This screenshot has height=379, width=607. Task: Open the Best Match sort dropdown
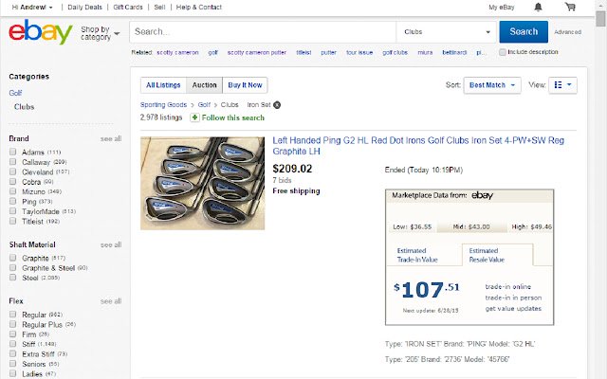click(492, 84)
